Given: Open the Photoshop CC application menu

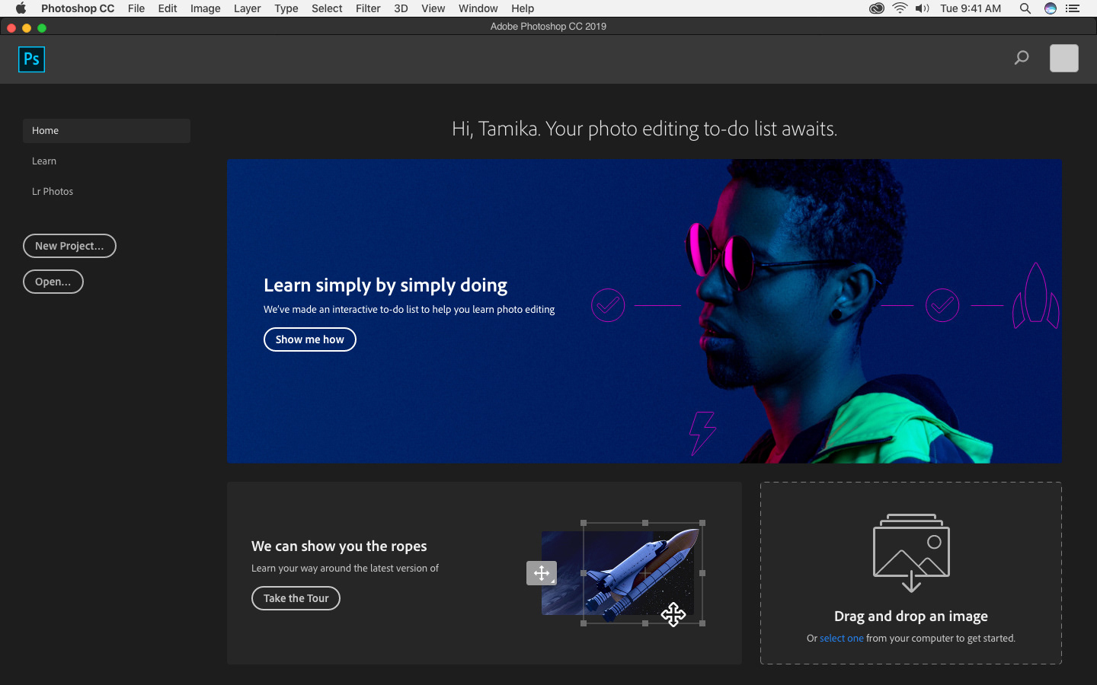Looking at the screenshot, I should coord(78,8).
